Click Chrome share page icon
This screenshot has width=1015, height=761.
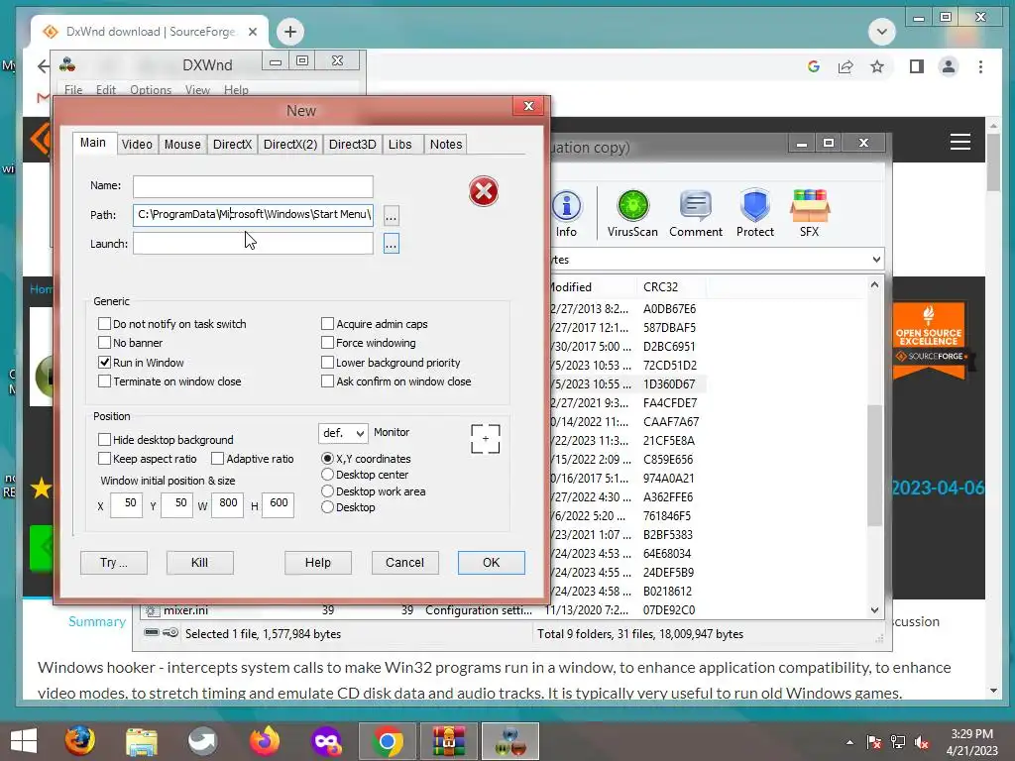[x=846, y=66]
